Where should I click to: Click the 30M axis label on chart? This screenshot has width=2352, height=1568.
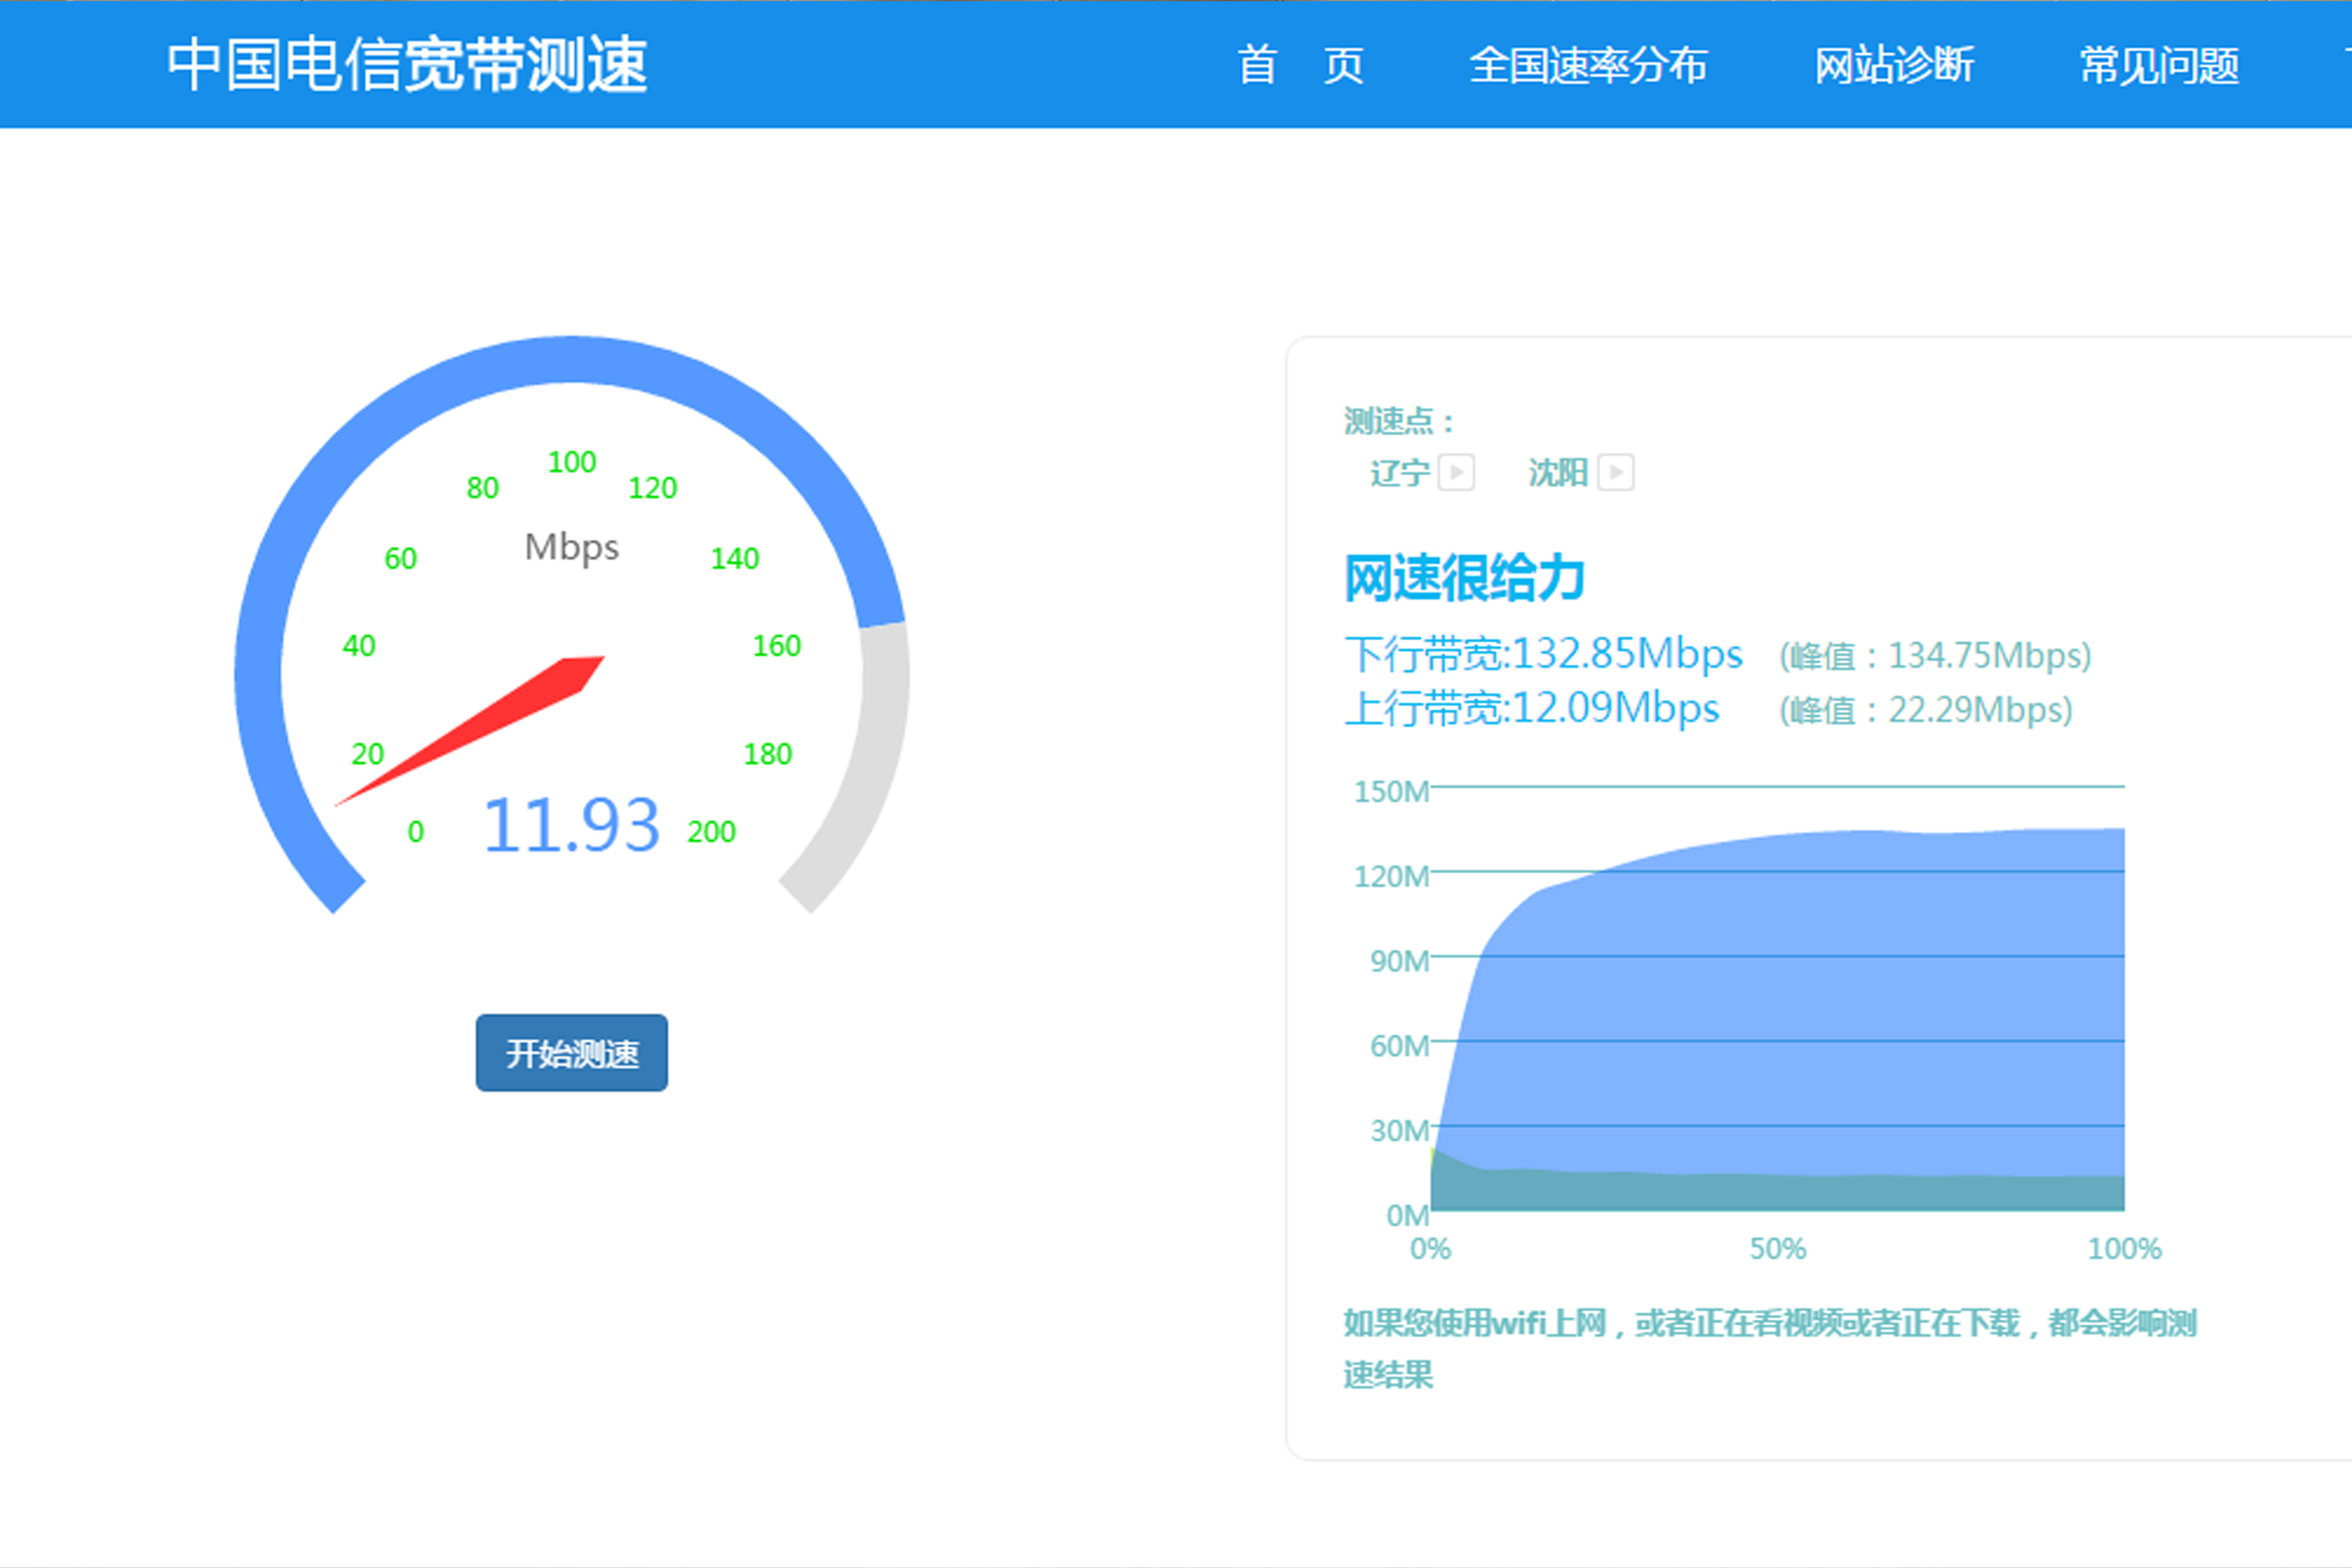pyautogui.click(x=1400, y=1131)
